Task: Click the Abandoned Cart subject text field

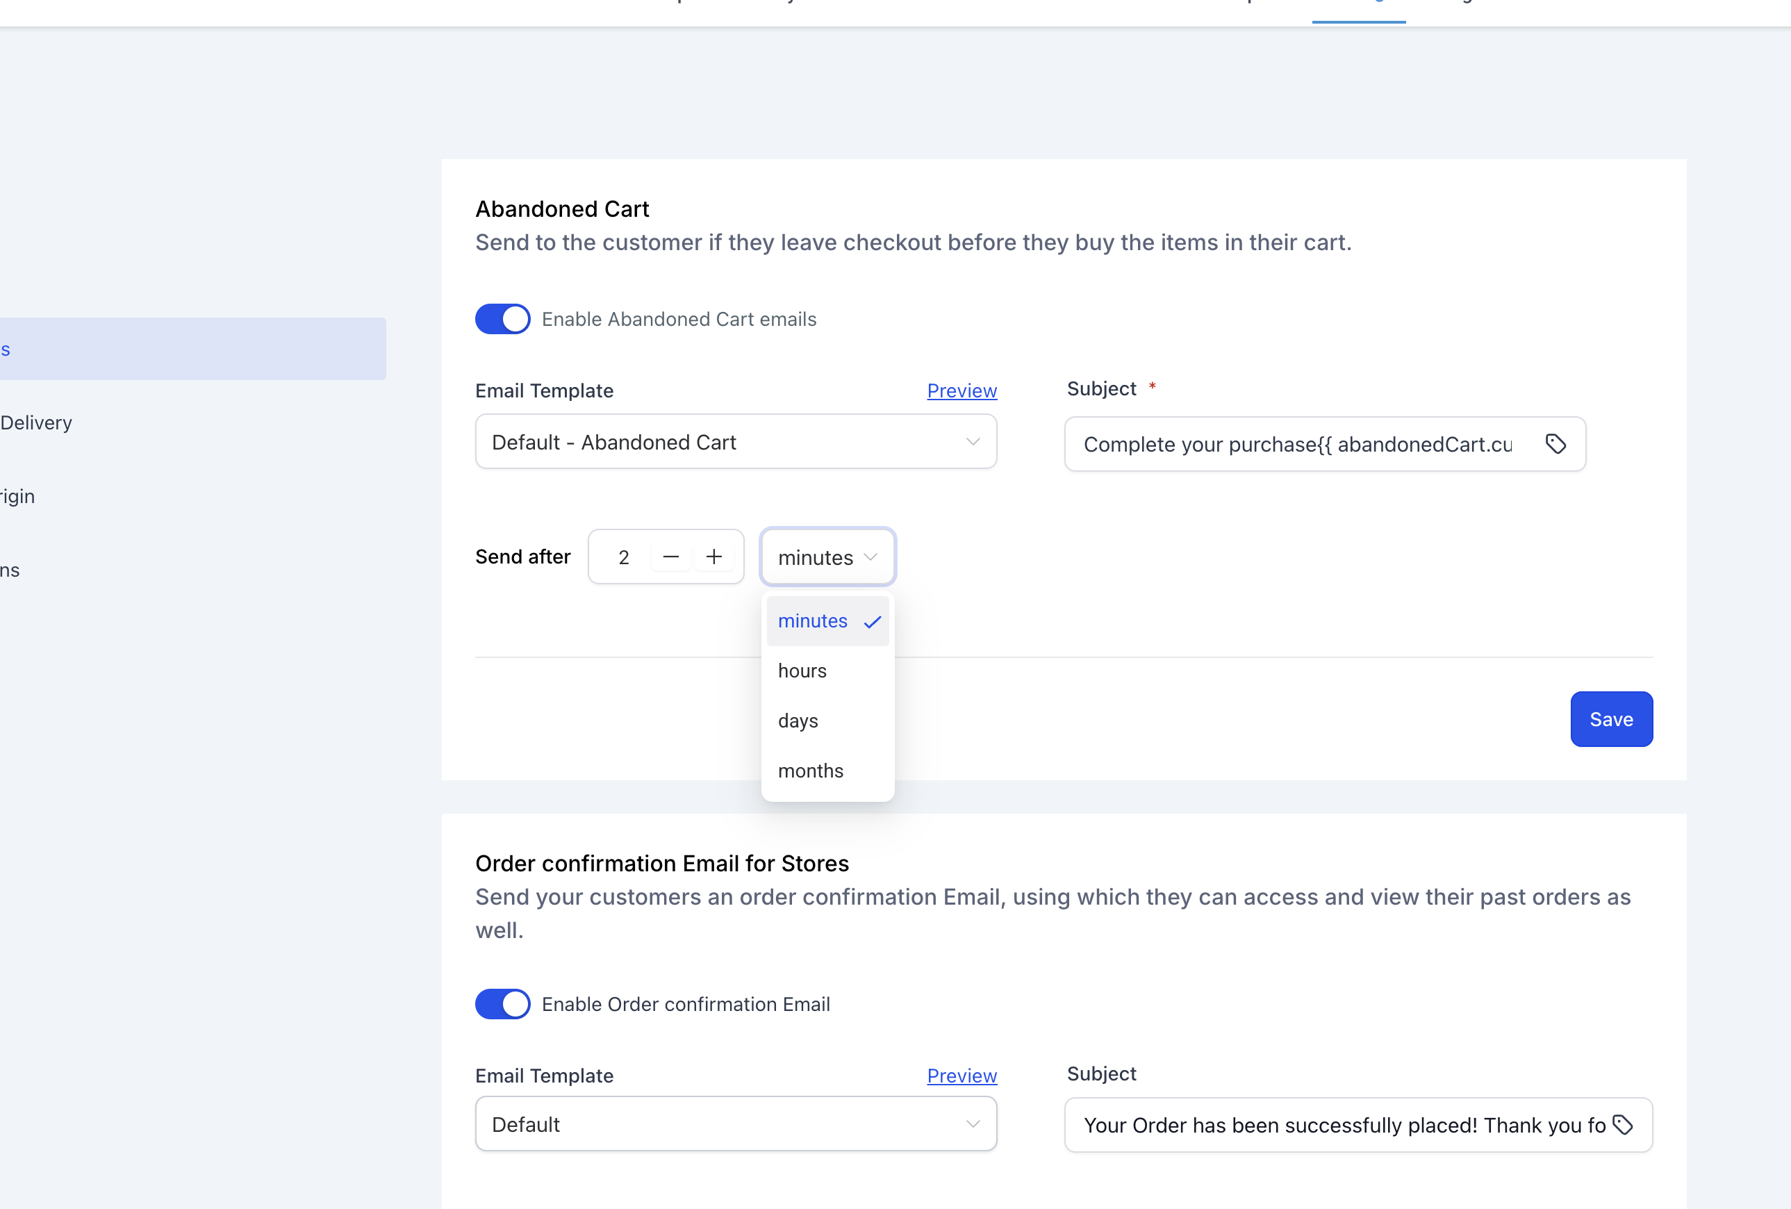Action: [1297, 445]
